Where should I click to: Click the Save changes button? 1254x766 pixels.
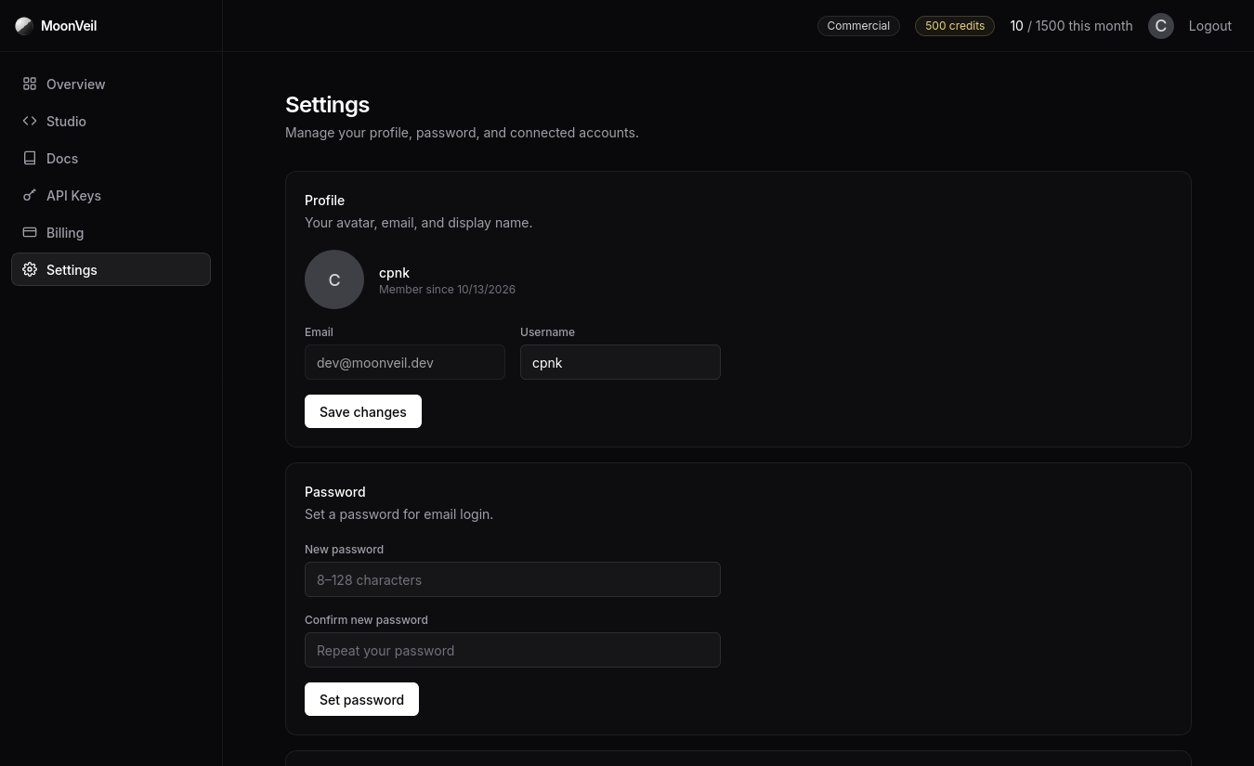(x=363, y=411)
